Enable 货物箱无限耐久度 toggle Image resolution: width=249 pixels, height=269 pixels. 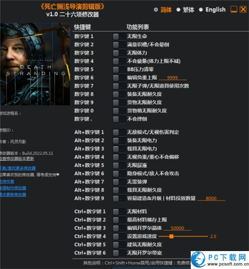point(119,111)
